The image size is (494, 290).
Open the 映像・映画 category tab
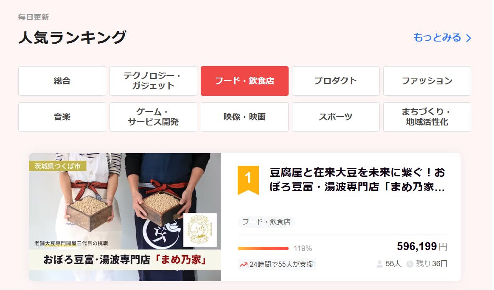point(244,117)
